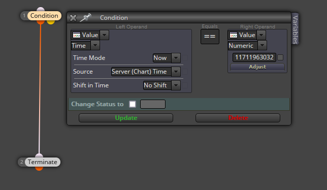Expand the Time Mode dropdown set to Now
The image size is (327, 190).
coord(176,58)
